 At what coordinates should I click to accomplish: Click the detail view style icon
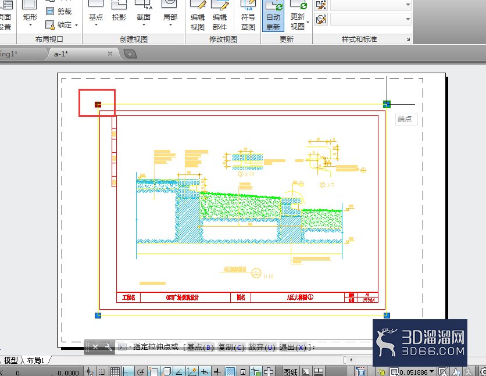tap(321, 19)
